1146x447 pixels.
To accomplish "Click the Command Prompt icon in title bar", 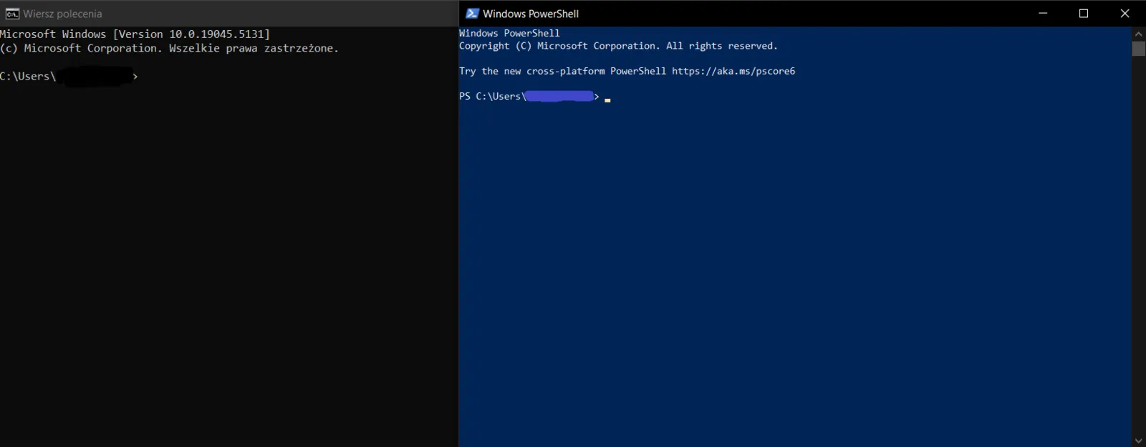I will click(x=12, y=14).
